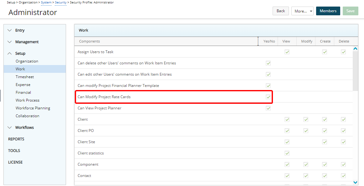Collapse the Setup section chevron
Screen dimensions: 364x186
pyautogui.click(x=9, y=53)
